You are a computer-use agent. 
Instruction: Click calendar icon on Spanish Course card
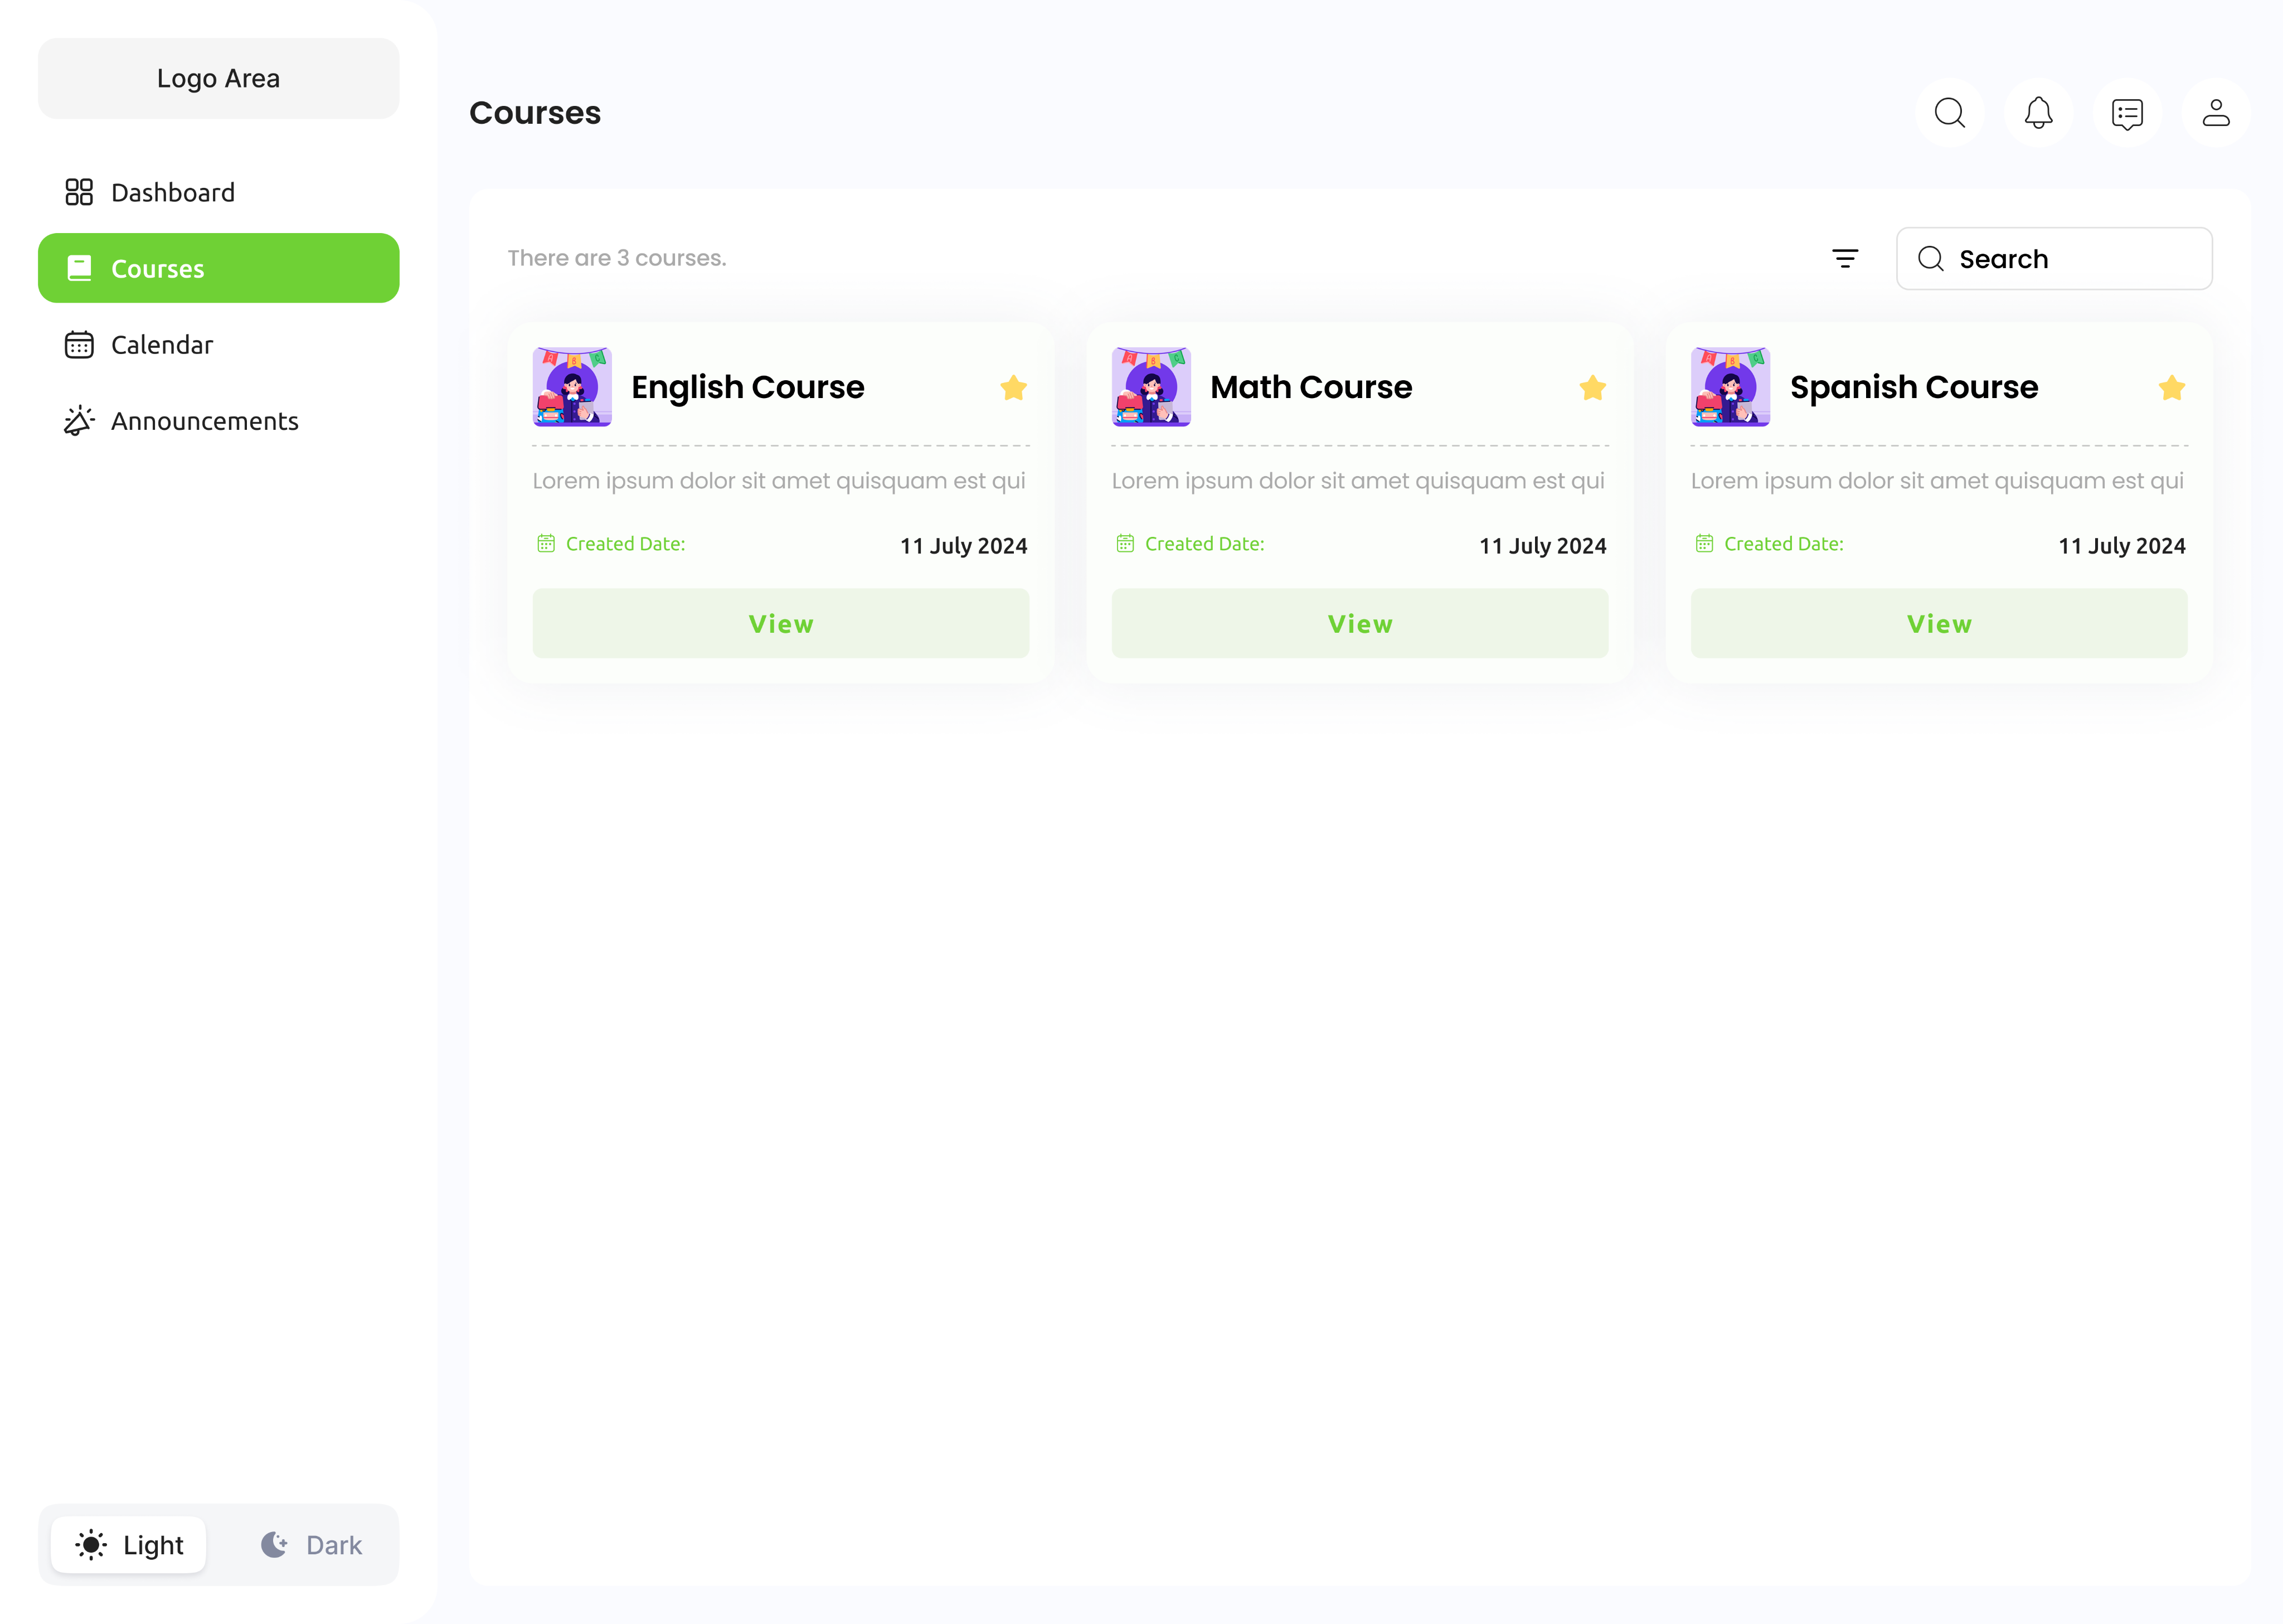[1703, 544]
